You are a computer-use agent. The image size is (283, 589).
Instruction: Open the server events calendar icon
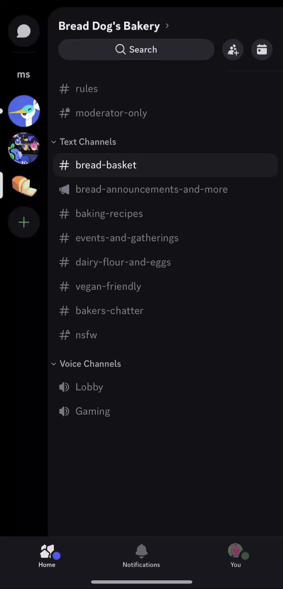click(x=262, y=50)
